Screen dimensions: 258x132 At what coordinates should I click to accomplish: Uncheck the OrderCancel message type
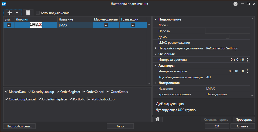(x=84, y=92)
